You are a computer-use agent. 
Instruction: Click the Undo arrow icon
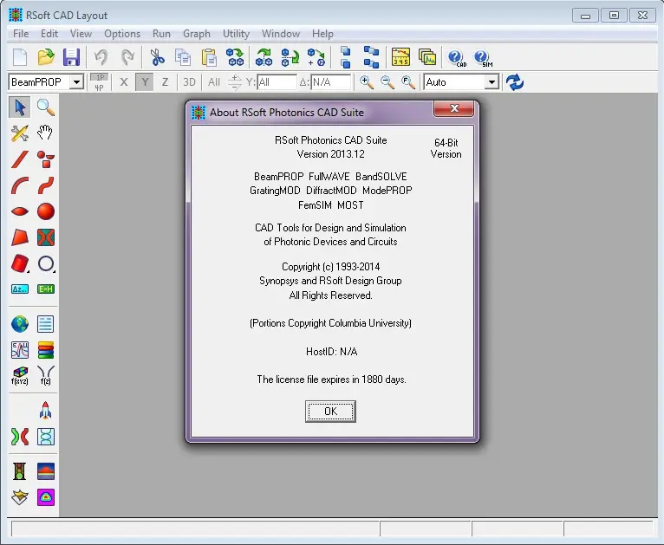(x=101, y=57)
